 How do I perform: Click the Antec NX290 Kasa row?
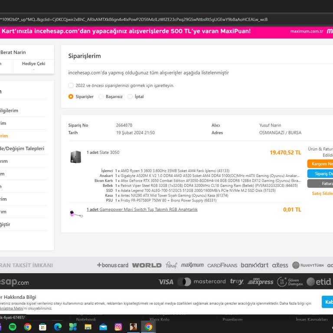point(166,195)
